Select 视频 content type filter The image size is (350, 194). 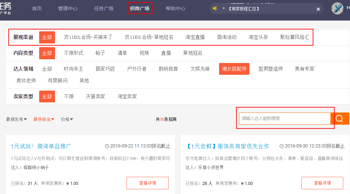click(x=144, y=53)
